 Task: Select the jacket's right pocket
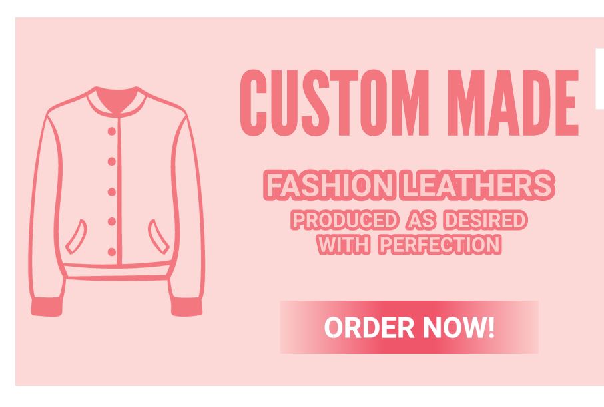point(158,237)
